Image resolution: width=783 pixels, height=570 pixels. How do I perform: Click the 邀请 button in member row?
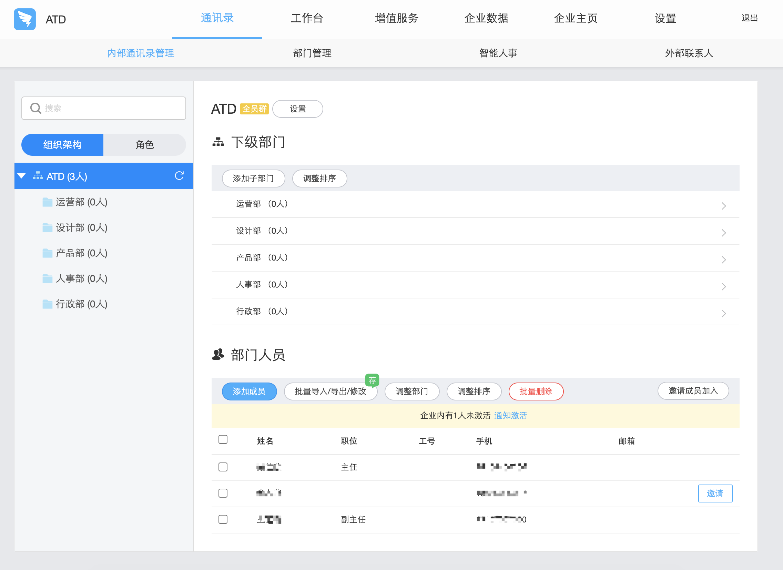click(x=715, y=493)
